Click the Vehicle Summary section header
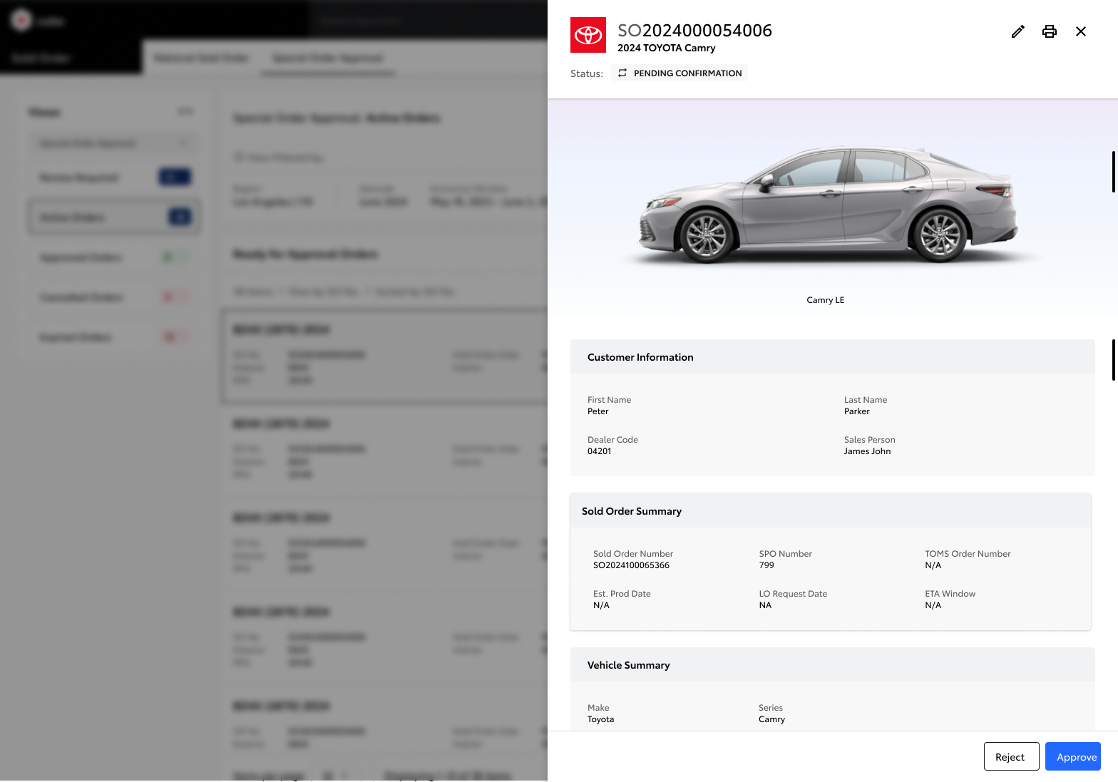This screenshot has height=782, width=1118. [833, 664]
